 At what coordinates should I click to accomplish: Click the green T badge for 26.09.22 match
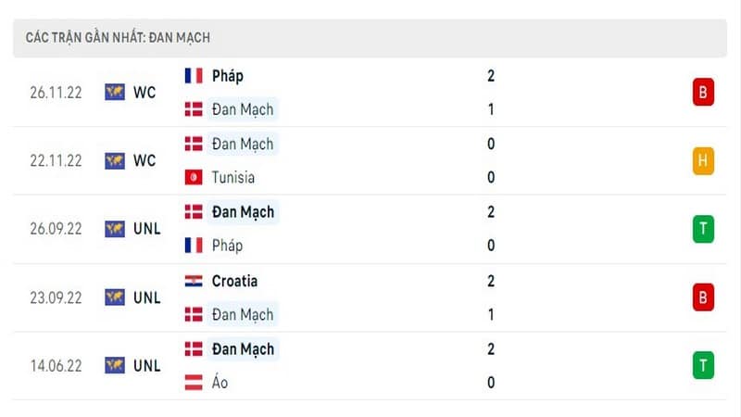[x=703, y=229]
